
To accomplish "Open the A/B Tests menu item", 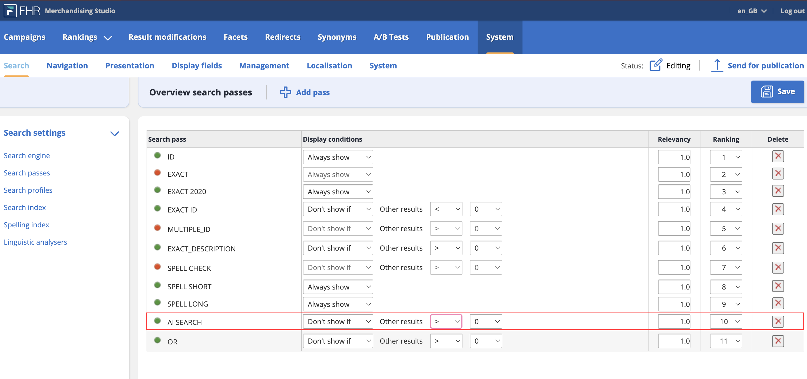I will tap(391, 37).
